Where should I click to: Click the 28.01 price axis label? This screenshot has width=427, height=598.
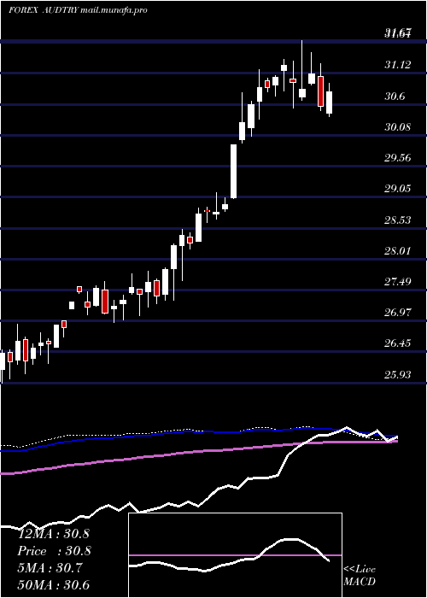pyautogui.click(x=398, y=251)
